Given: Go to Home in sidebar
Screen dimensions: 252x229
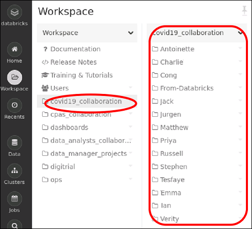Looking at the screenshot, I should pyautogui.click(x=15, y=49).
